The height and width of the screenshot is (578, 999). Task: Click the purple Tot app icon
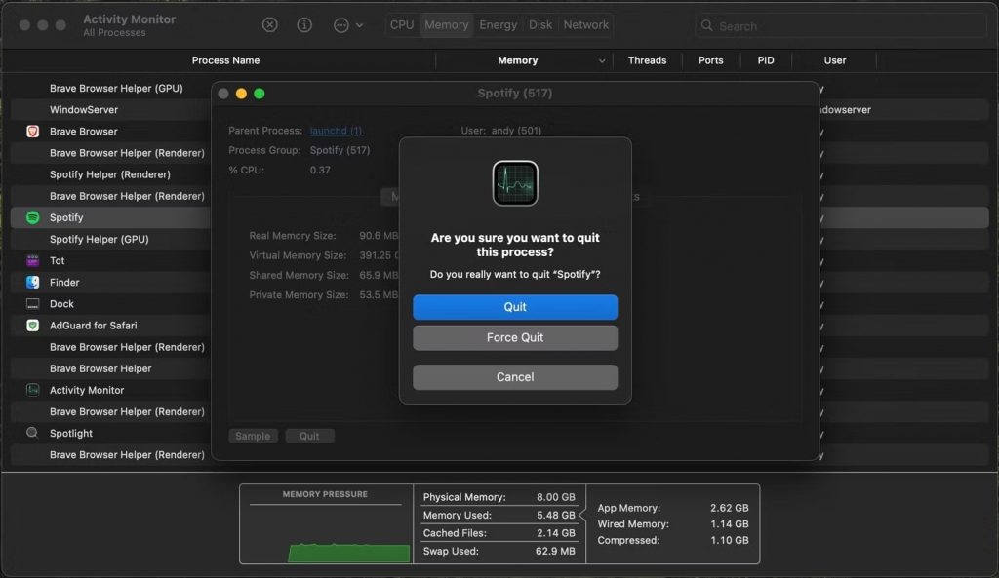click(32, 261)
